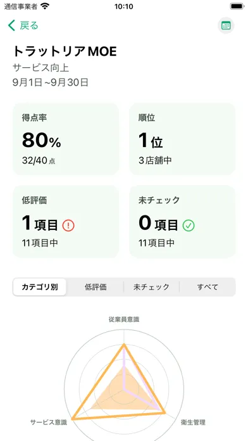Tap the green back chevron icon
The image size is (248, 441).
[11, 25]
